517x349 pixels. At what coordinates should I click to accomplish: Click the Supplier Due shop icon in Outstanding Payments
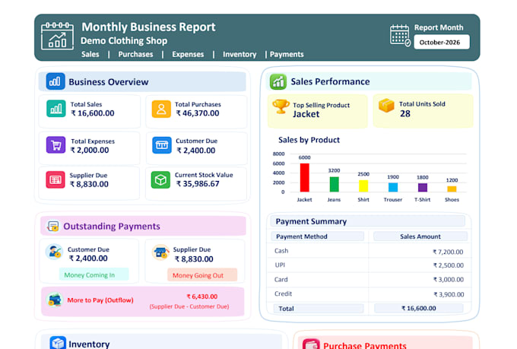160,252
